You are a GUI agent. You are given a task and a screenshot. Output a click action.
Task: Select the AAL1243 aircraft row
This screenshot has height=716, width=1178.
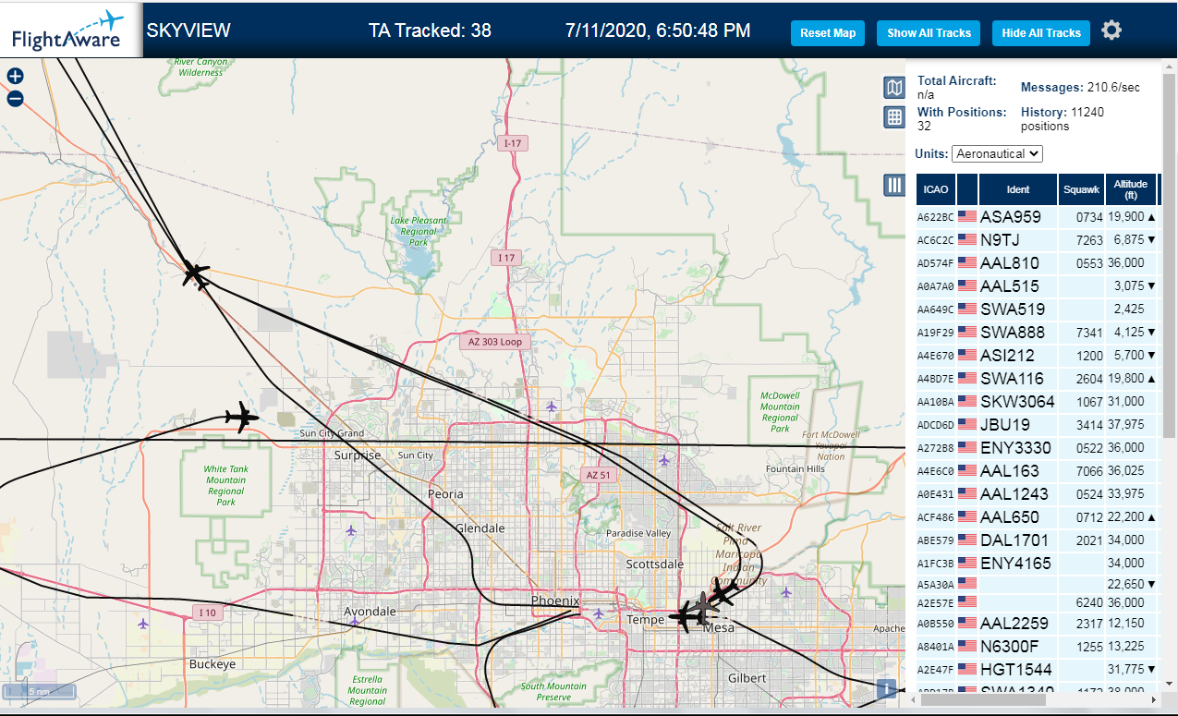tap(1037, 494)
